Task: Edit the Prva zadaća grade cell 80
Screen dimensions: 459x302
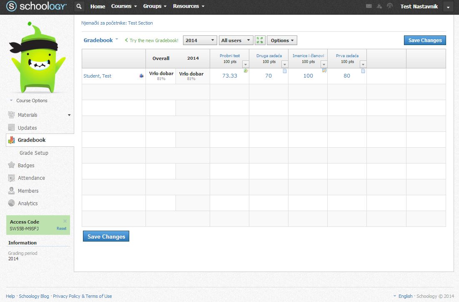Action: coord(346,76)
